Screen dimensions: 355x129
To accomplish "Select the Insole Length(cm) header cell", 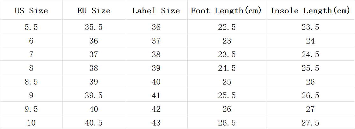I will [310, 10].
